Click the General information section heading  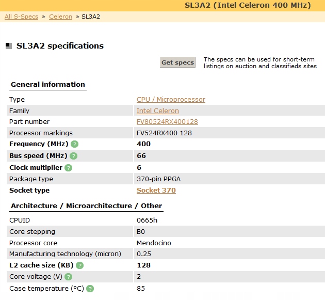click(48, 85)
